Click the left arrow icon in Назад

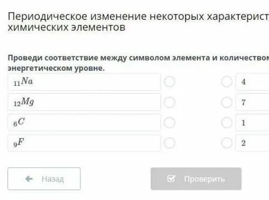[29, 179]
